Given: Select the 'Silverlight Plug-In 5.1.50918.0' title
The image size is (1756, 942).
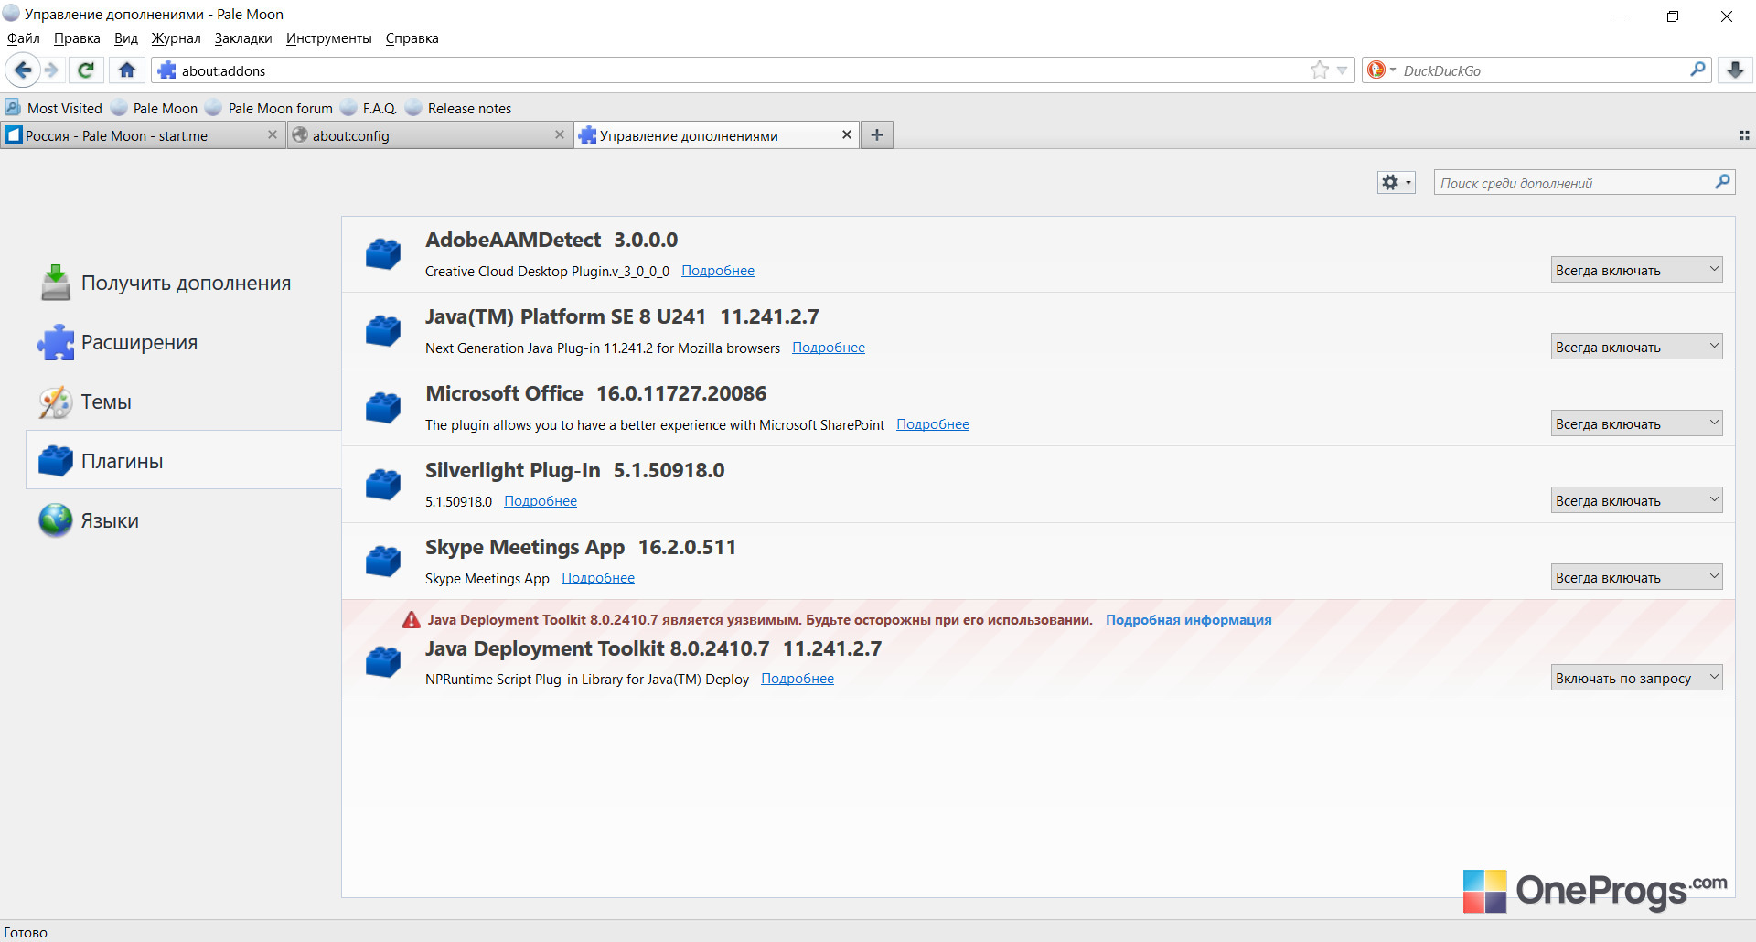Looking at the screenshot, I should tap(574, 470).
